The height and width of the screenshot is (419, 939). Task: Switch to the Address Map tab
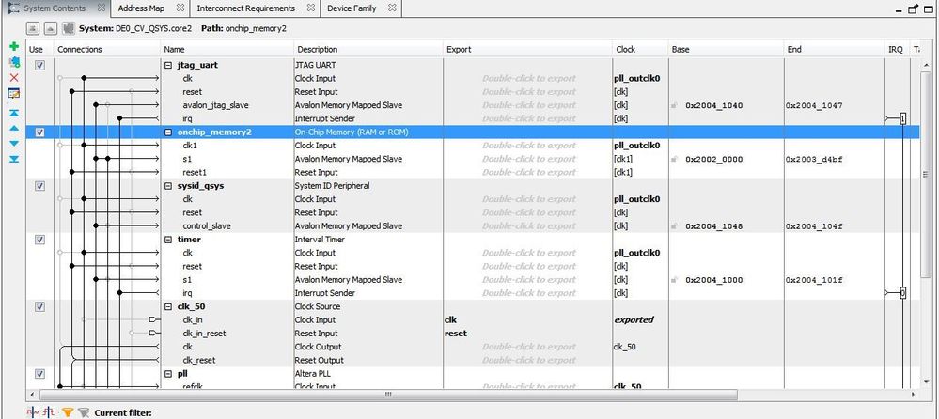click(x=141, y=8)
